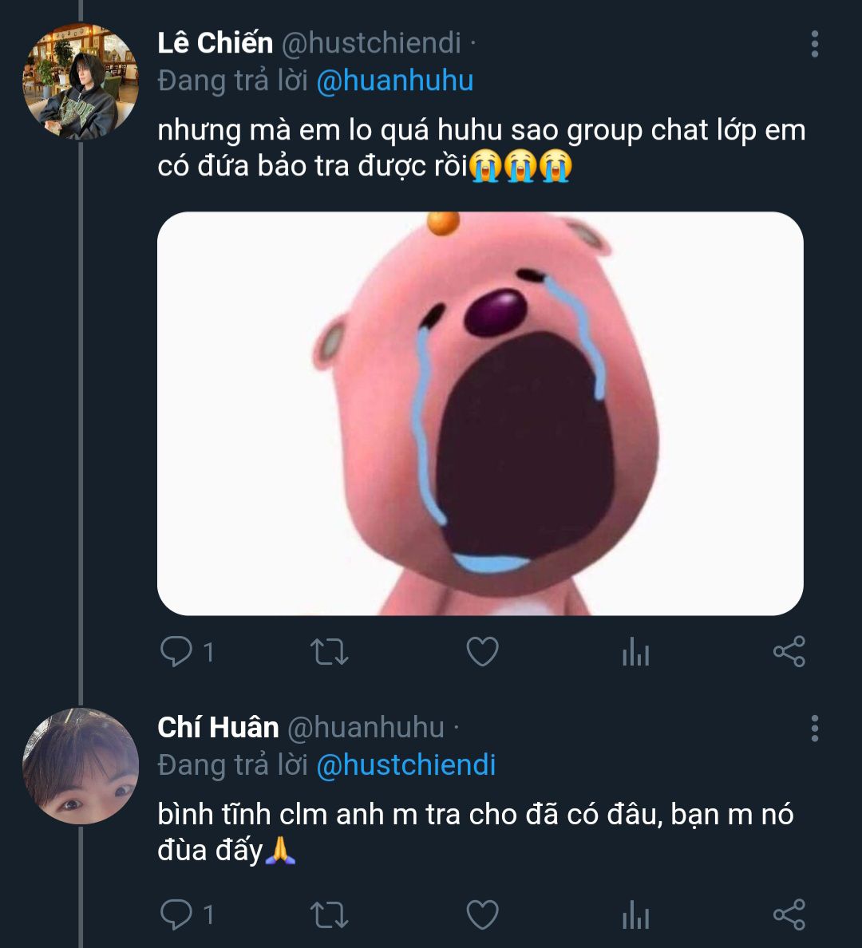Like Chí Huân's reply
Viewport: 862px width, 948px height.
tap(482, 914)
